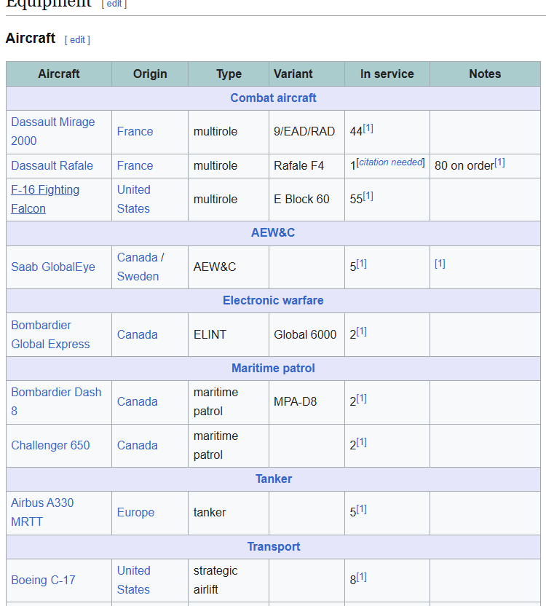Open the F-16 Fighting Falcon link
The height and width of the screenshot is (606, 546).
[x=45, y=200]
